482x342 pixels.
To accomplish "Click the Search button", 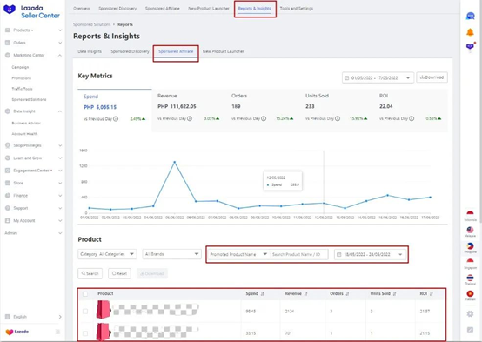I will (90, 273).
